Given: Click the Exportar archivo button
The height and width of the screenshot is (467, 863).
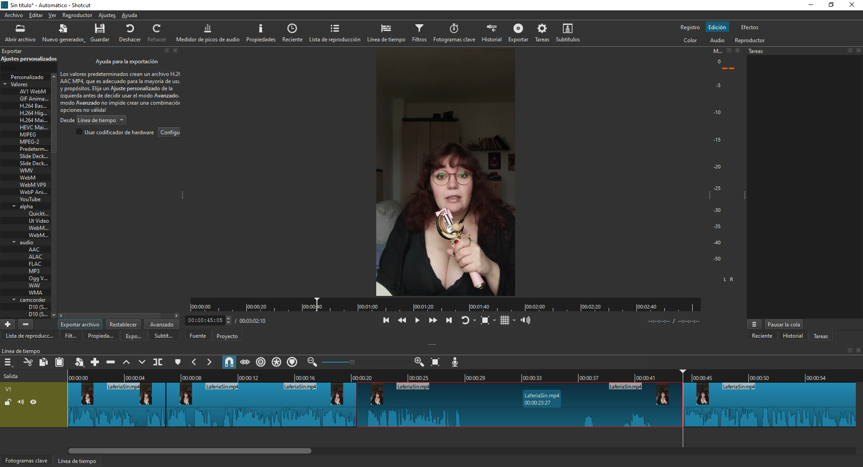Looking at the screenshot, I should [80, 325].
